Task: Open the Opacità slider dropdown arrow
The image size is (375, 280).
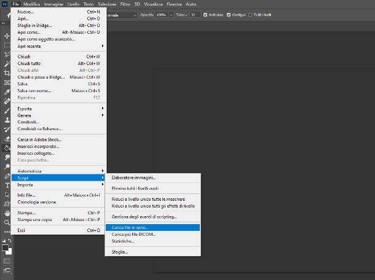Action: [x=171, y=15]
